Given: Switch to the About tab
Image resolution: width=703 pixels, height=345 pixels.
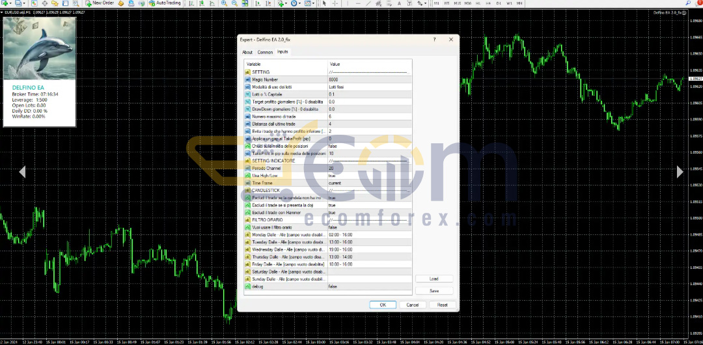Looking at the screenshot, I should point(247,53).
